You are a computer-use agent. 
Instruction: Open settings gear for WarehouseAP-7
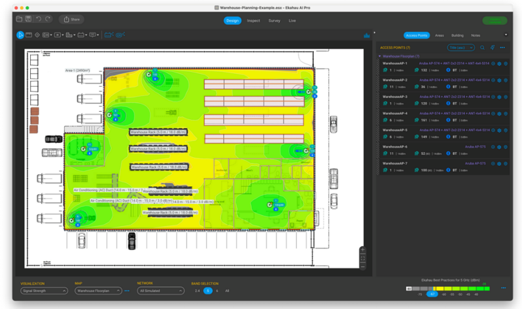(499, 163)
